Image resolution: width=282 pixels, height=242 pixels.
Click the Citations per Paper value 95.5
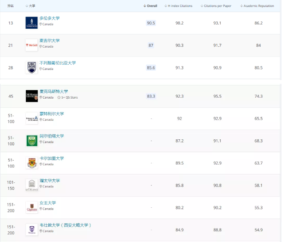tap(217, 96)
